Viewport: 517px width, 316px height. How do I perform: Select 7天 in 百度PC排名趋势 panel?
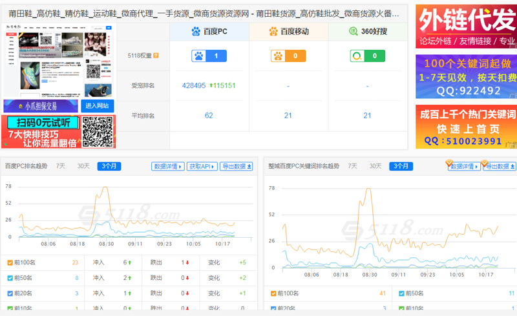coord(61,166)
